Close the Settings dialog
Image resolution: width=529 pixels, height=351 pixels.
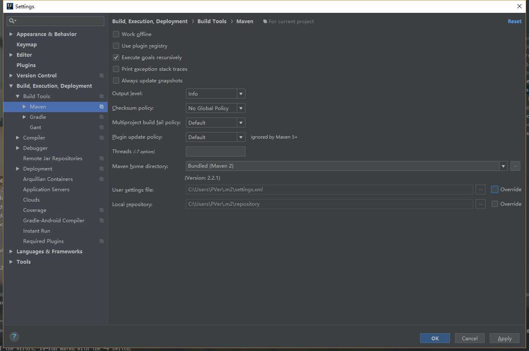point(519,6)
